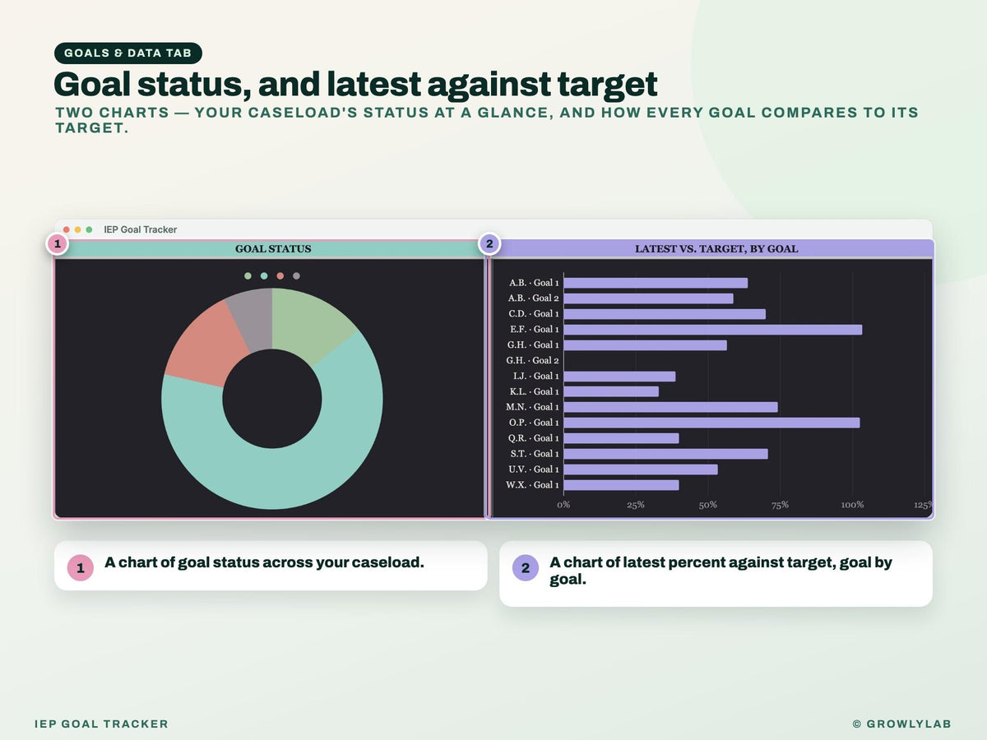The height and width of the screenshot is (740, 987).
Task: Click the pink 1 icon in caption card
Action: point(81,567)
